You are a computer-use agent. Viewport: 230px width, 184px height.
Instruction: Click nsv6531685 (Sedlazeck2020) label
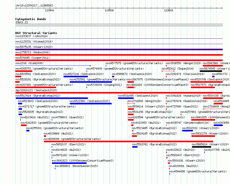click(x=138, y=96)
